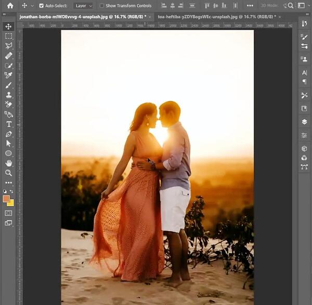
Task: Click the orange foreground color swatch
Action: (6, 199)
